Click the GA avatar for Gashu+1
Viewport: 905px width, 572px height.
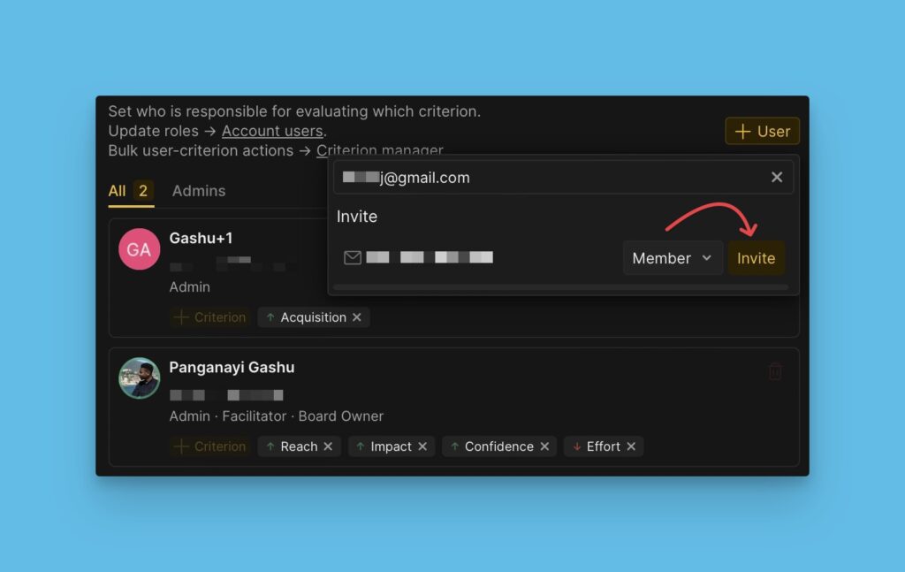[x=139, y=250]
